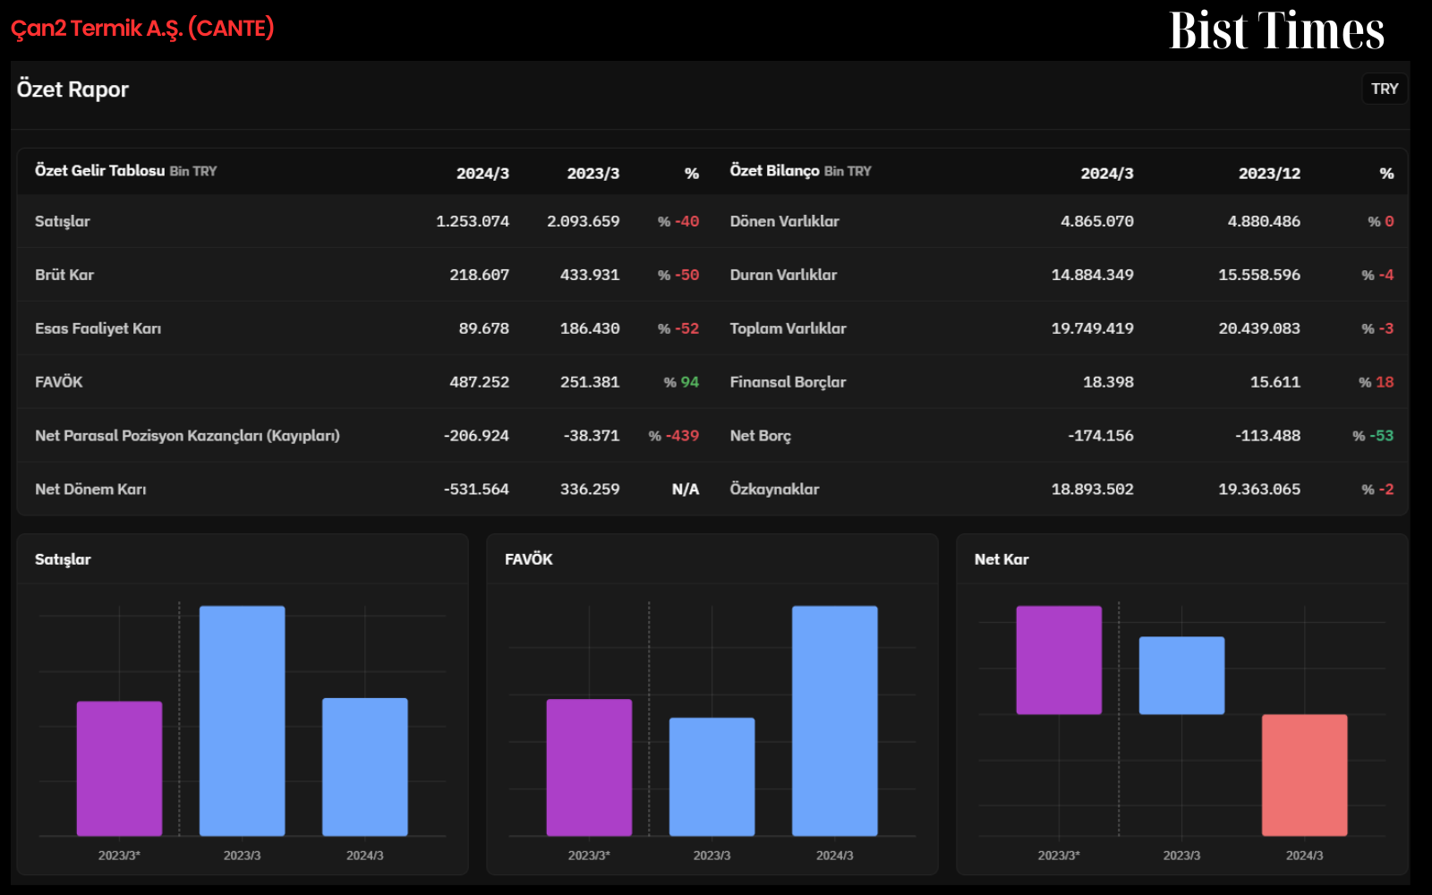The width and height of the screenshot is (1432, 895).
Task: Click the N/A cell in Net Dönem Karı row
Action: tap(686, 490)
